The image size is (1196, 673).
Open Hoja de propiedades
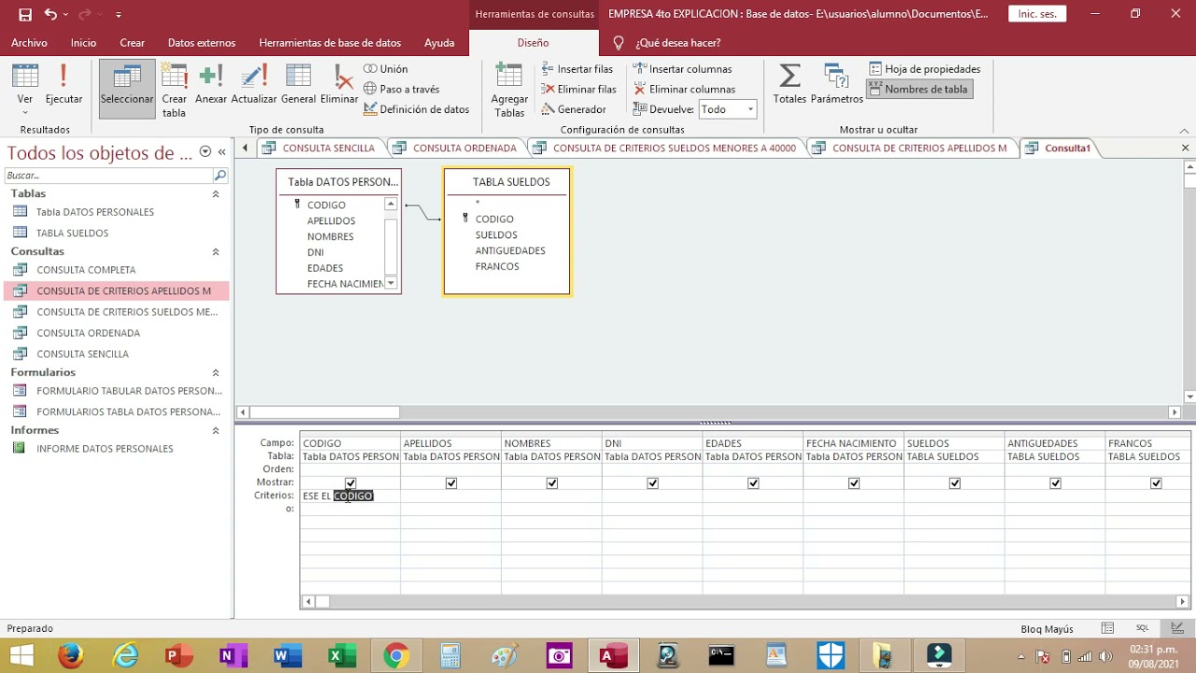click(925, 69)
